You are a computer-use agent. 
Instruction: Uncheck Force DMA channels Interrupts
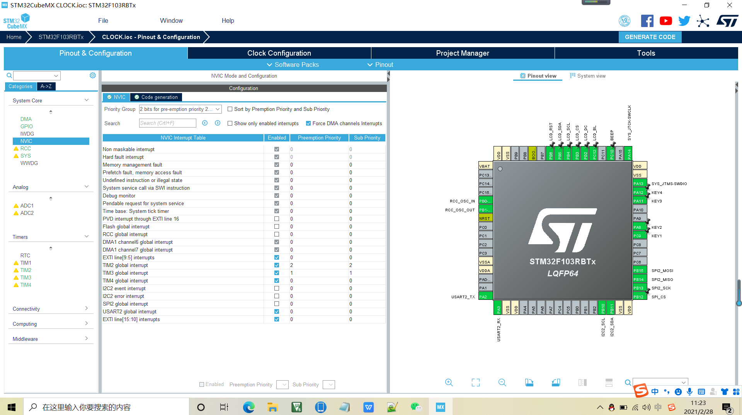click(308, 124)
